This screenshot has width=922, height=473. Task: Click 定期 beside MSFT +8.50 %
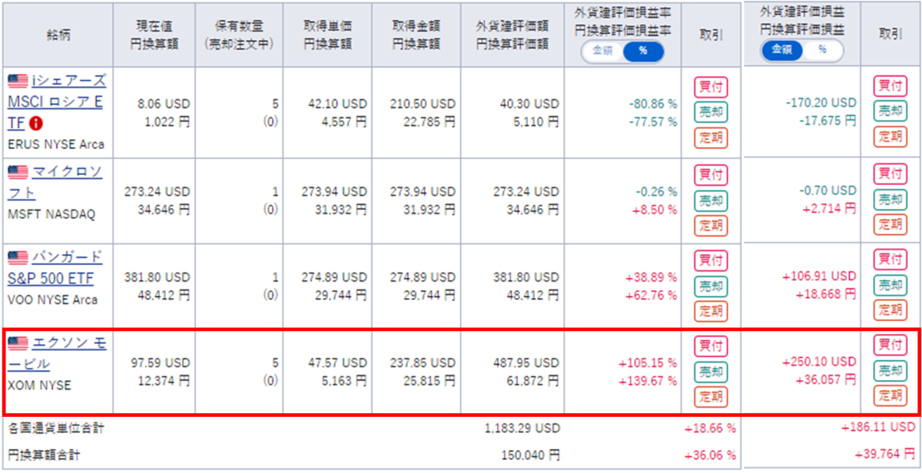(711, 226)
